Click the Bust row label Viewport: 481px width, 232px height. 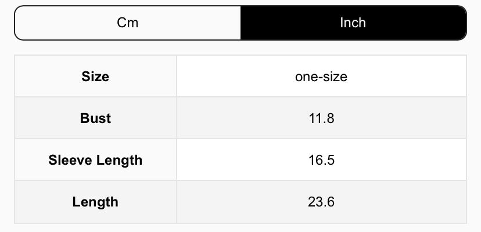(95, 118)
